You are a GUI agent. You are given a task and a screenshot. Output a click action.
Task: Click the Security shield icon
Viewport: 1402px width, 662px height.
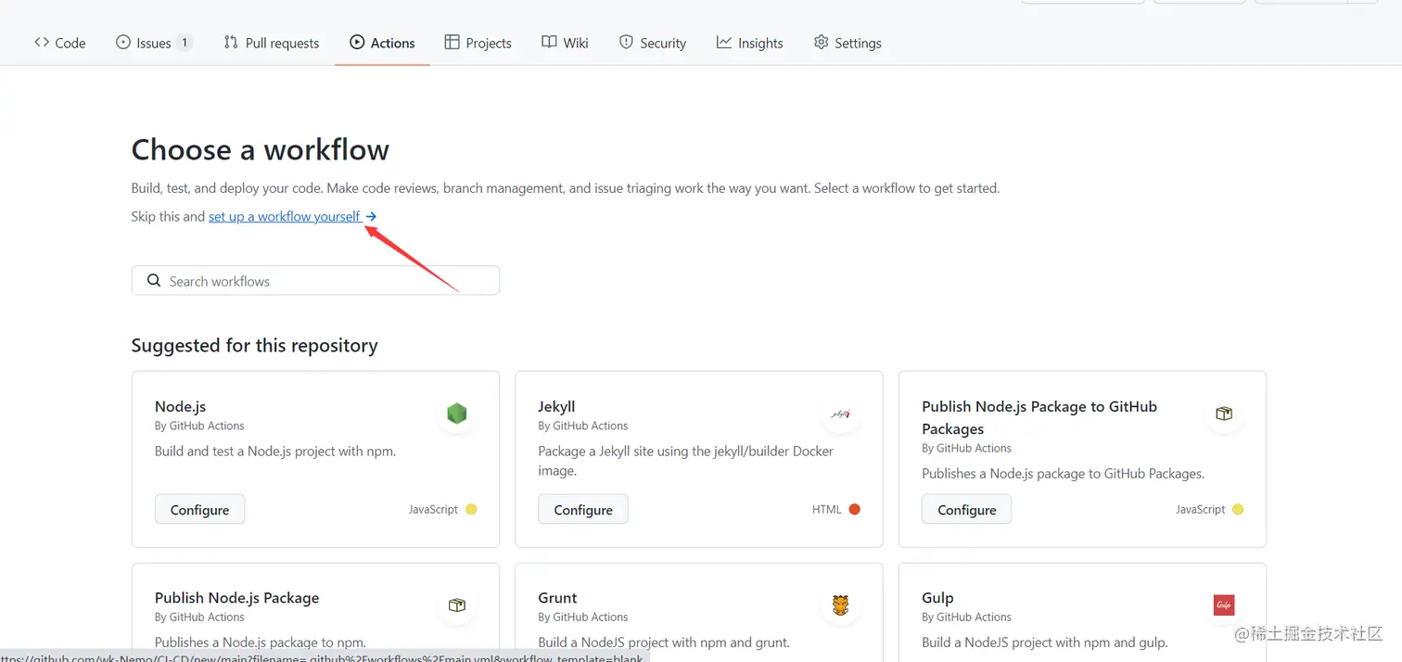click(x=626, y=42)
